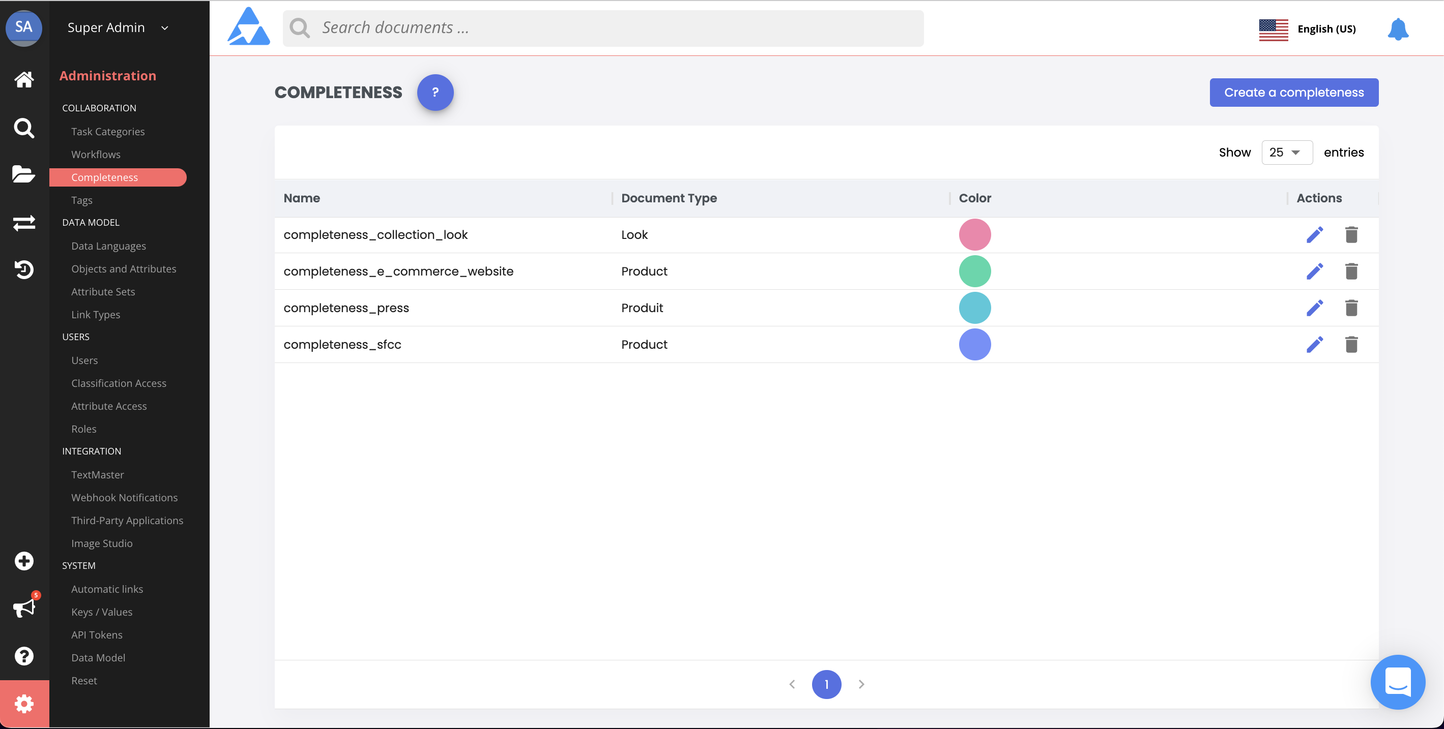
Task: Edit completeness_press with pencil icon
Action: [1315, 308]
